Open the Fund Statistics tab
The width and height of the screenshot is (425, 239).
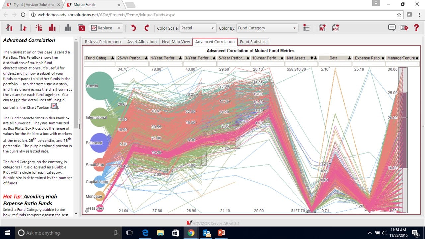click(x=253, y=42)
